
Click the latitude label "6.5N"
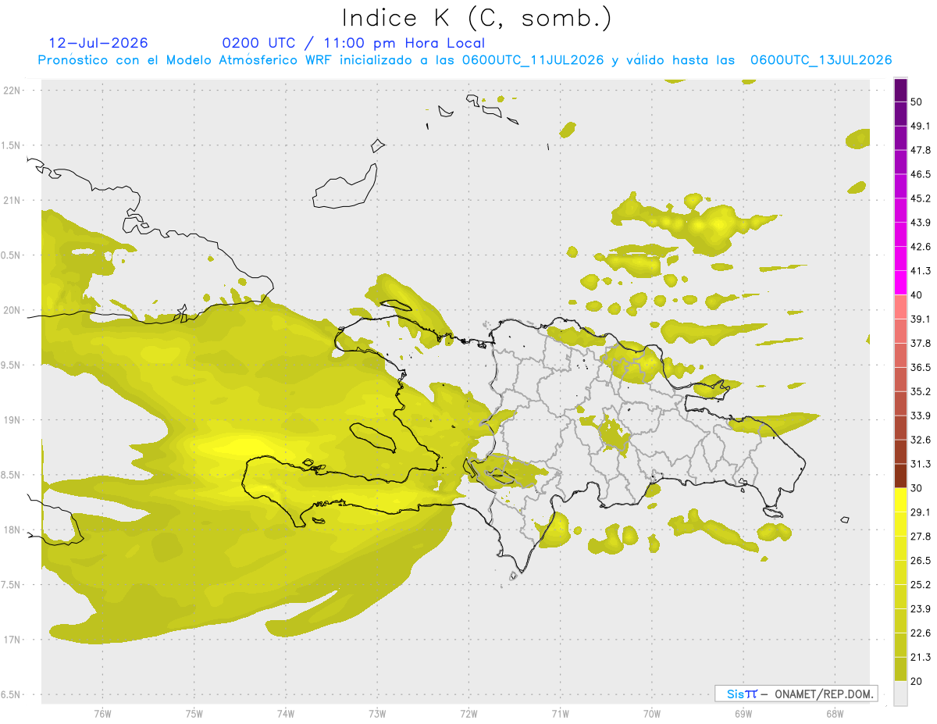click(x=12, y=694)
